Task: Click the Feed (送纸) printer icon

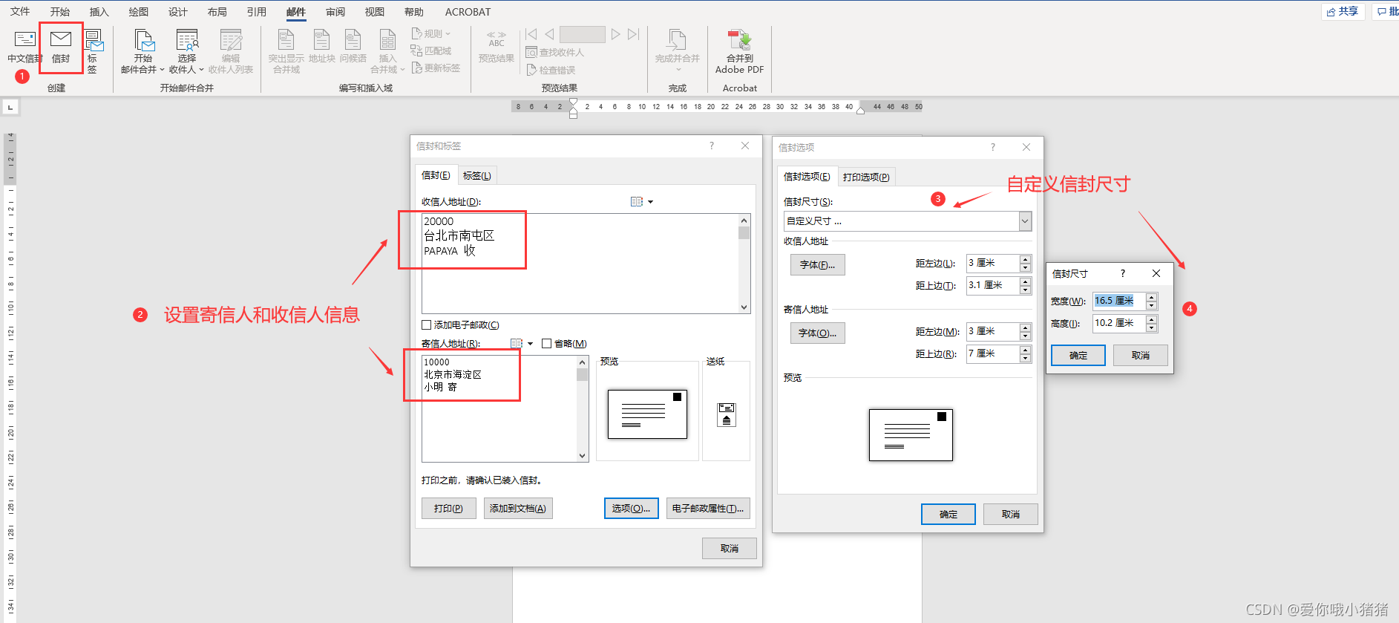Action: click(x=727, y=414)
